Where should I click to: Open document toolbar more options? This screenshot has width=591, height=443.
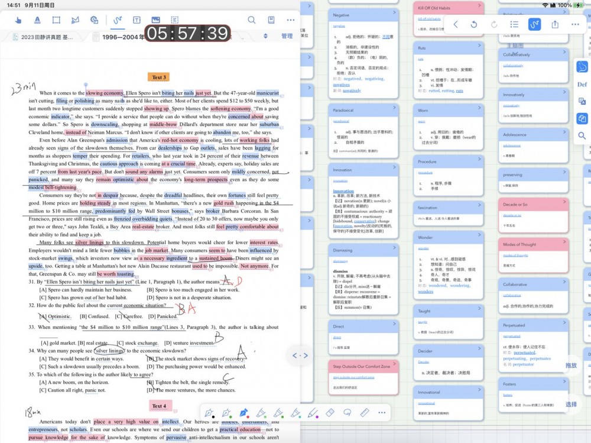point(291,20)
